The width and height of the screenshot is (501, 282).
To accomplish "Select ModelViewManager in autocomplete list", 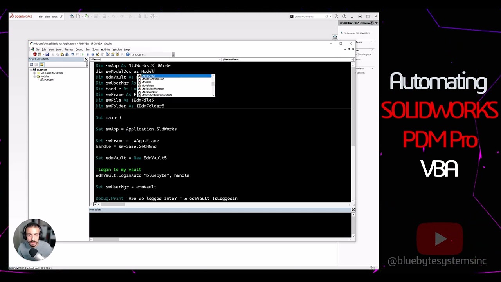I will point(174,89).
